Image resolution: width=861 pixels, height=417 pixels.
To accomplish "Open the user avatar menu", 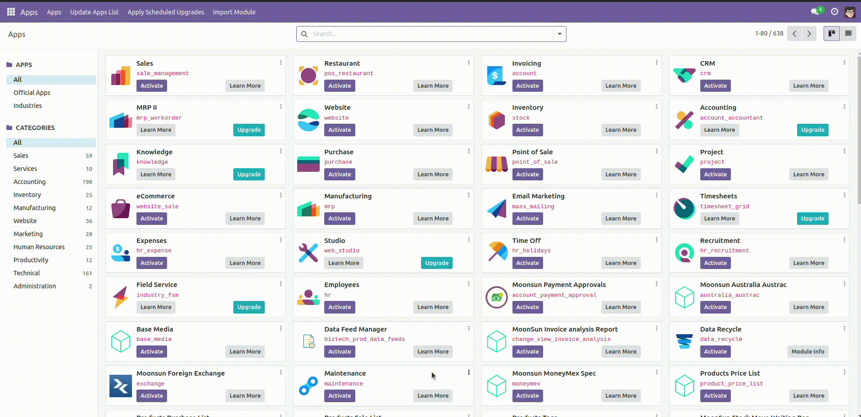I will point(850,12).
